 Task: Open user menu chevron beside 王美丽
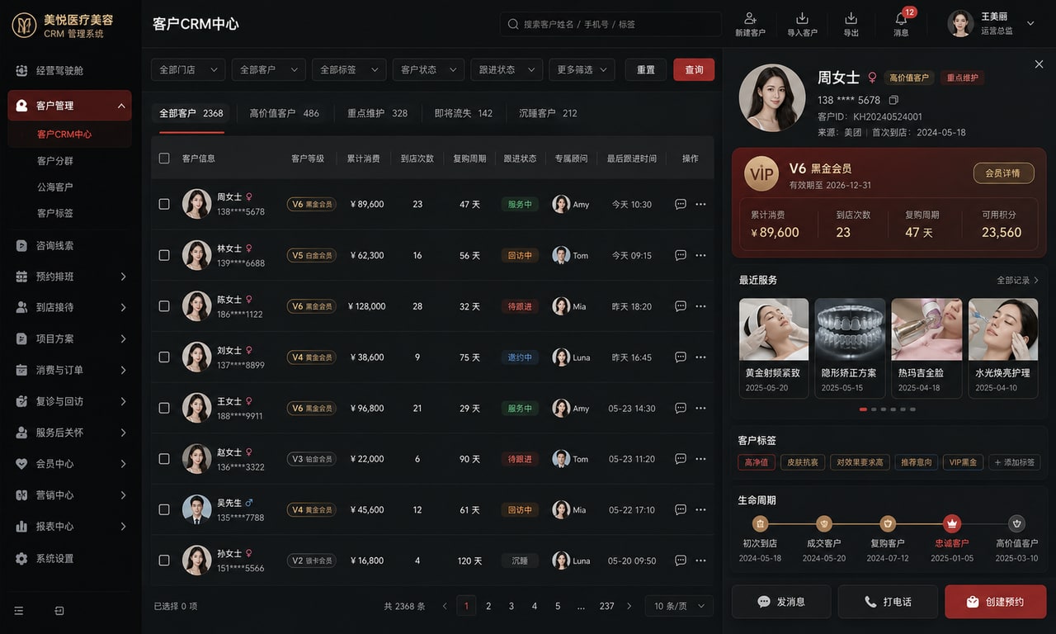click(1030, 24)
